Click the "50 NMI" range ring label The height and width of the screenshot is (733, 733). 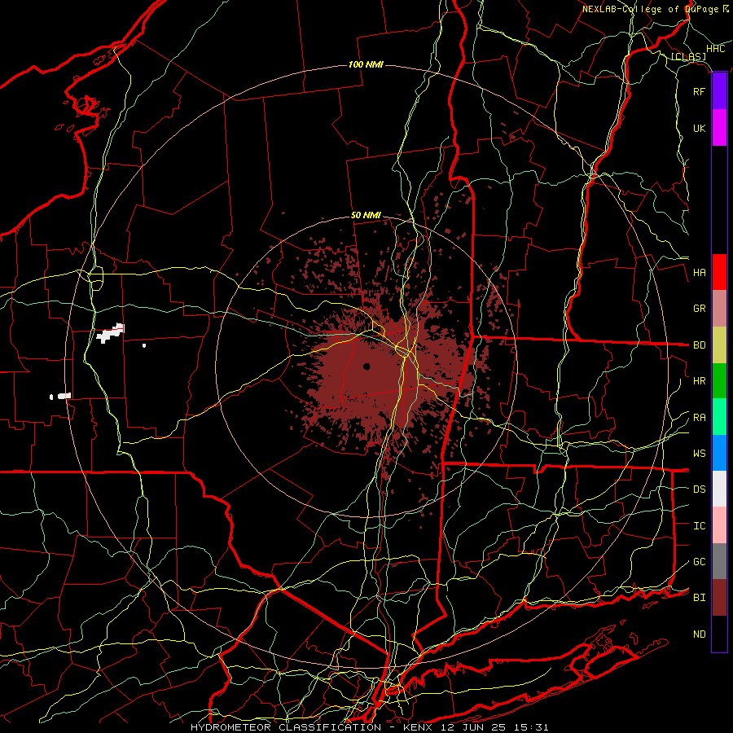[x=366, y=216]
